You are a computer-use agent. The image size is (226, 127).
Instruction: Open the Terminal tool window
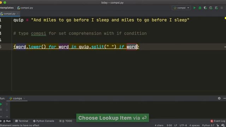tap(22, 121)
